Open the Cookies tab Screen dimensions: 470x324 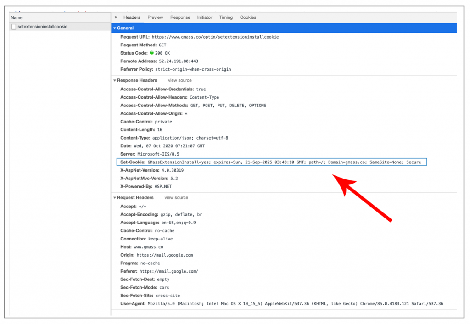(248, 17)
